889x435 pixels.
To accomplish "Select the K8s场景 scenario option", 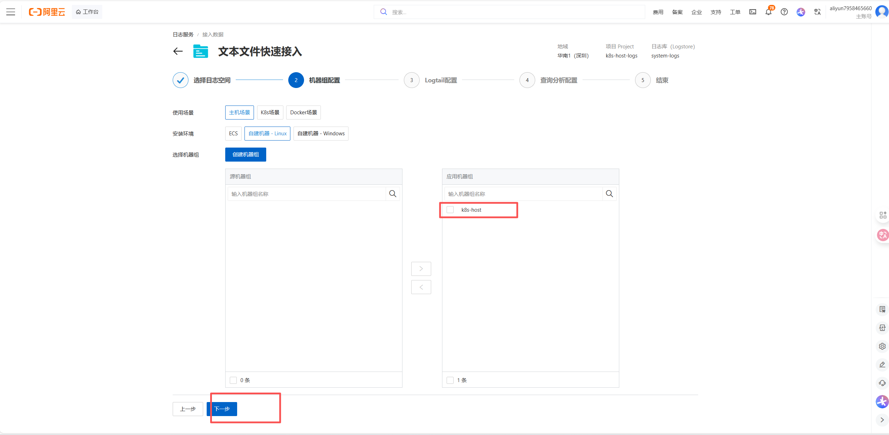I will point(270,113).
